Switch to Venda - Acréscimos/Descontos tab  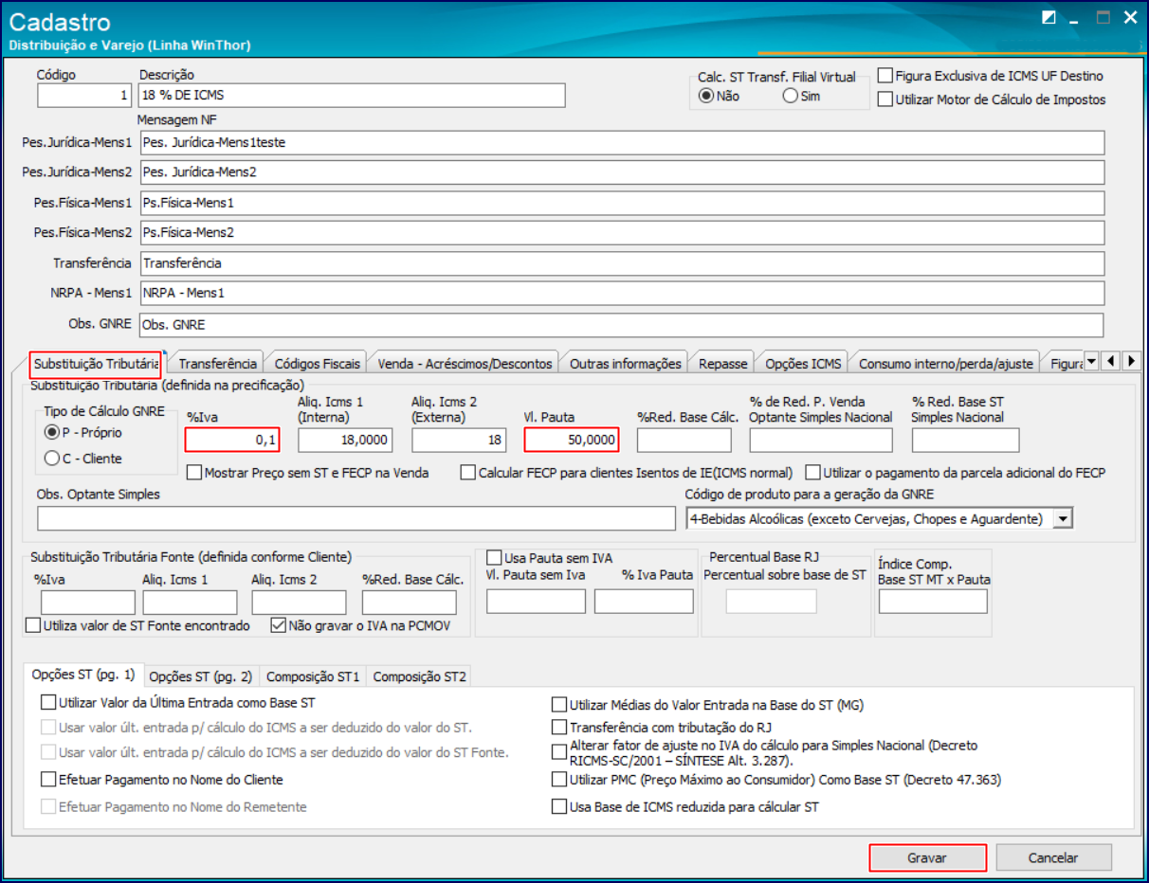coord(464,363)
